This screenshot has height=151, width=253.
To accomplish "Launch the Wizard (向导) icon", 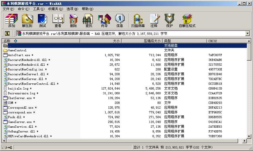I will coord(104,21).
